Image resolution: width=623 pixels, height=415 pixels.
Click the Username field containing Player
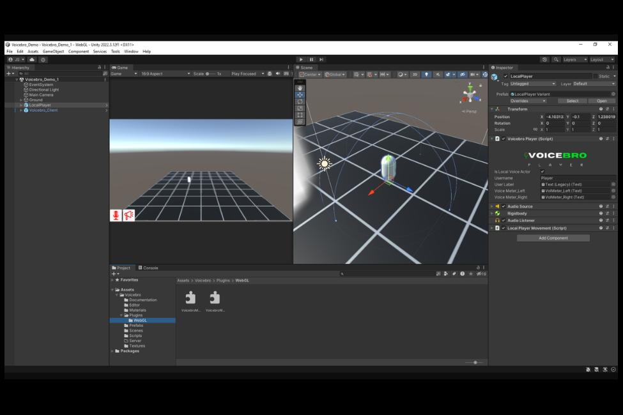[x=578, y=178]
